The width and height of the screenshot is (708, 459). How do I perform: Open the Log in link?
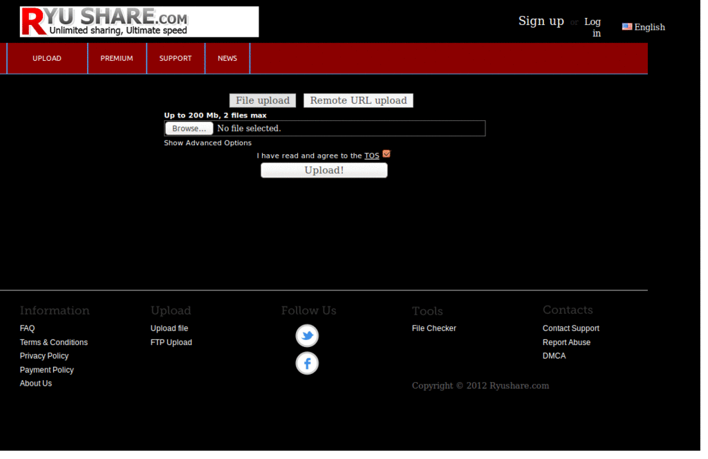pyautogui.click(x=593, y=28)
